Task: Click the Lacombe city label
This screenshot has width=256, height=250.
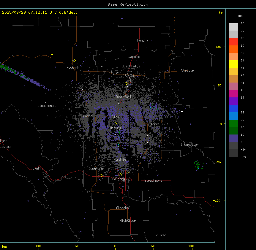Action: pyautogui.click(x=134, y=57)
